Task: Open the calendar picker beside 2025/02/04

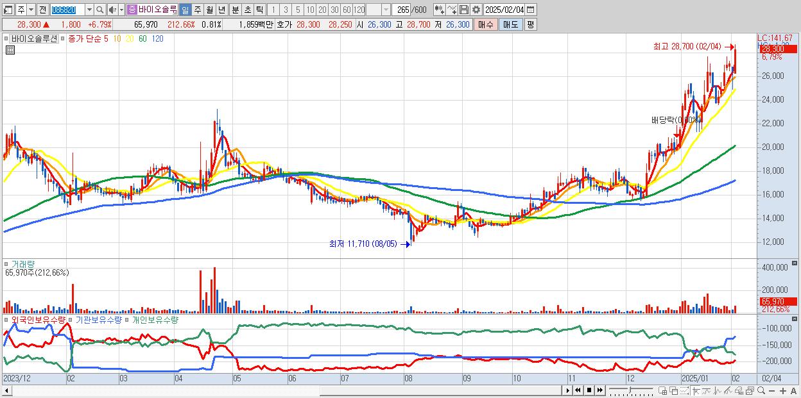Action: pyautogui.click(x=530, y=10)
